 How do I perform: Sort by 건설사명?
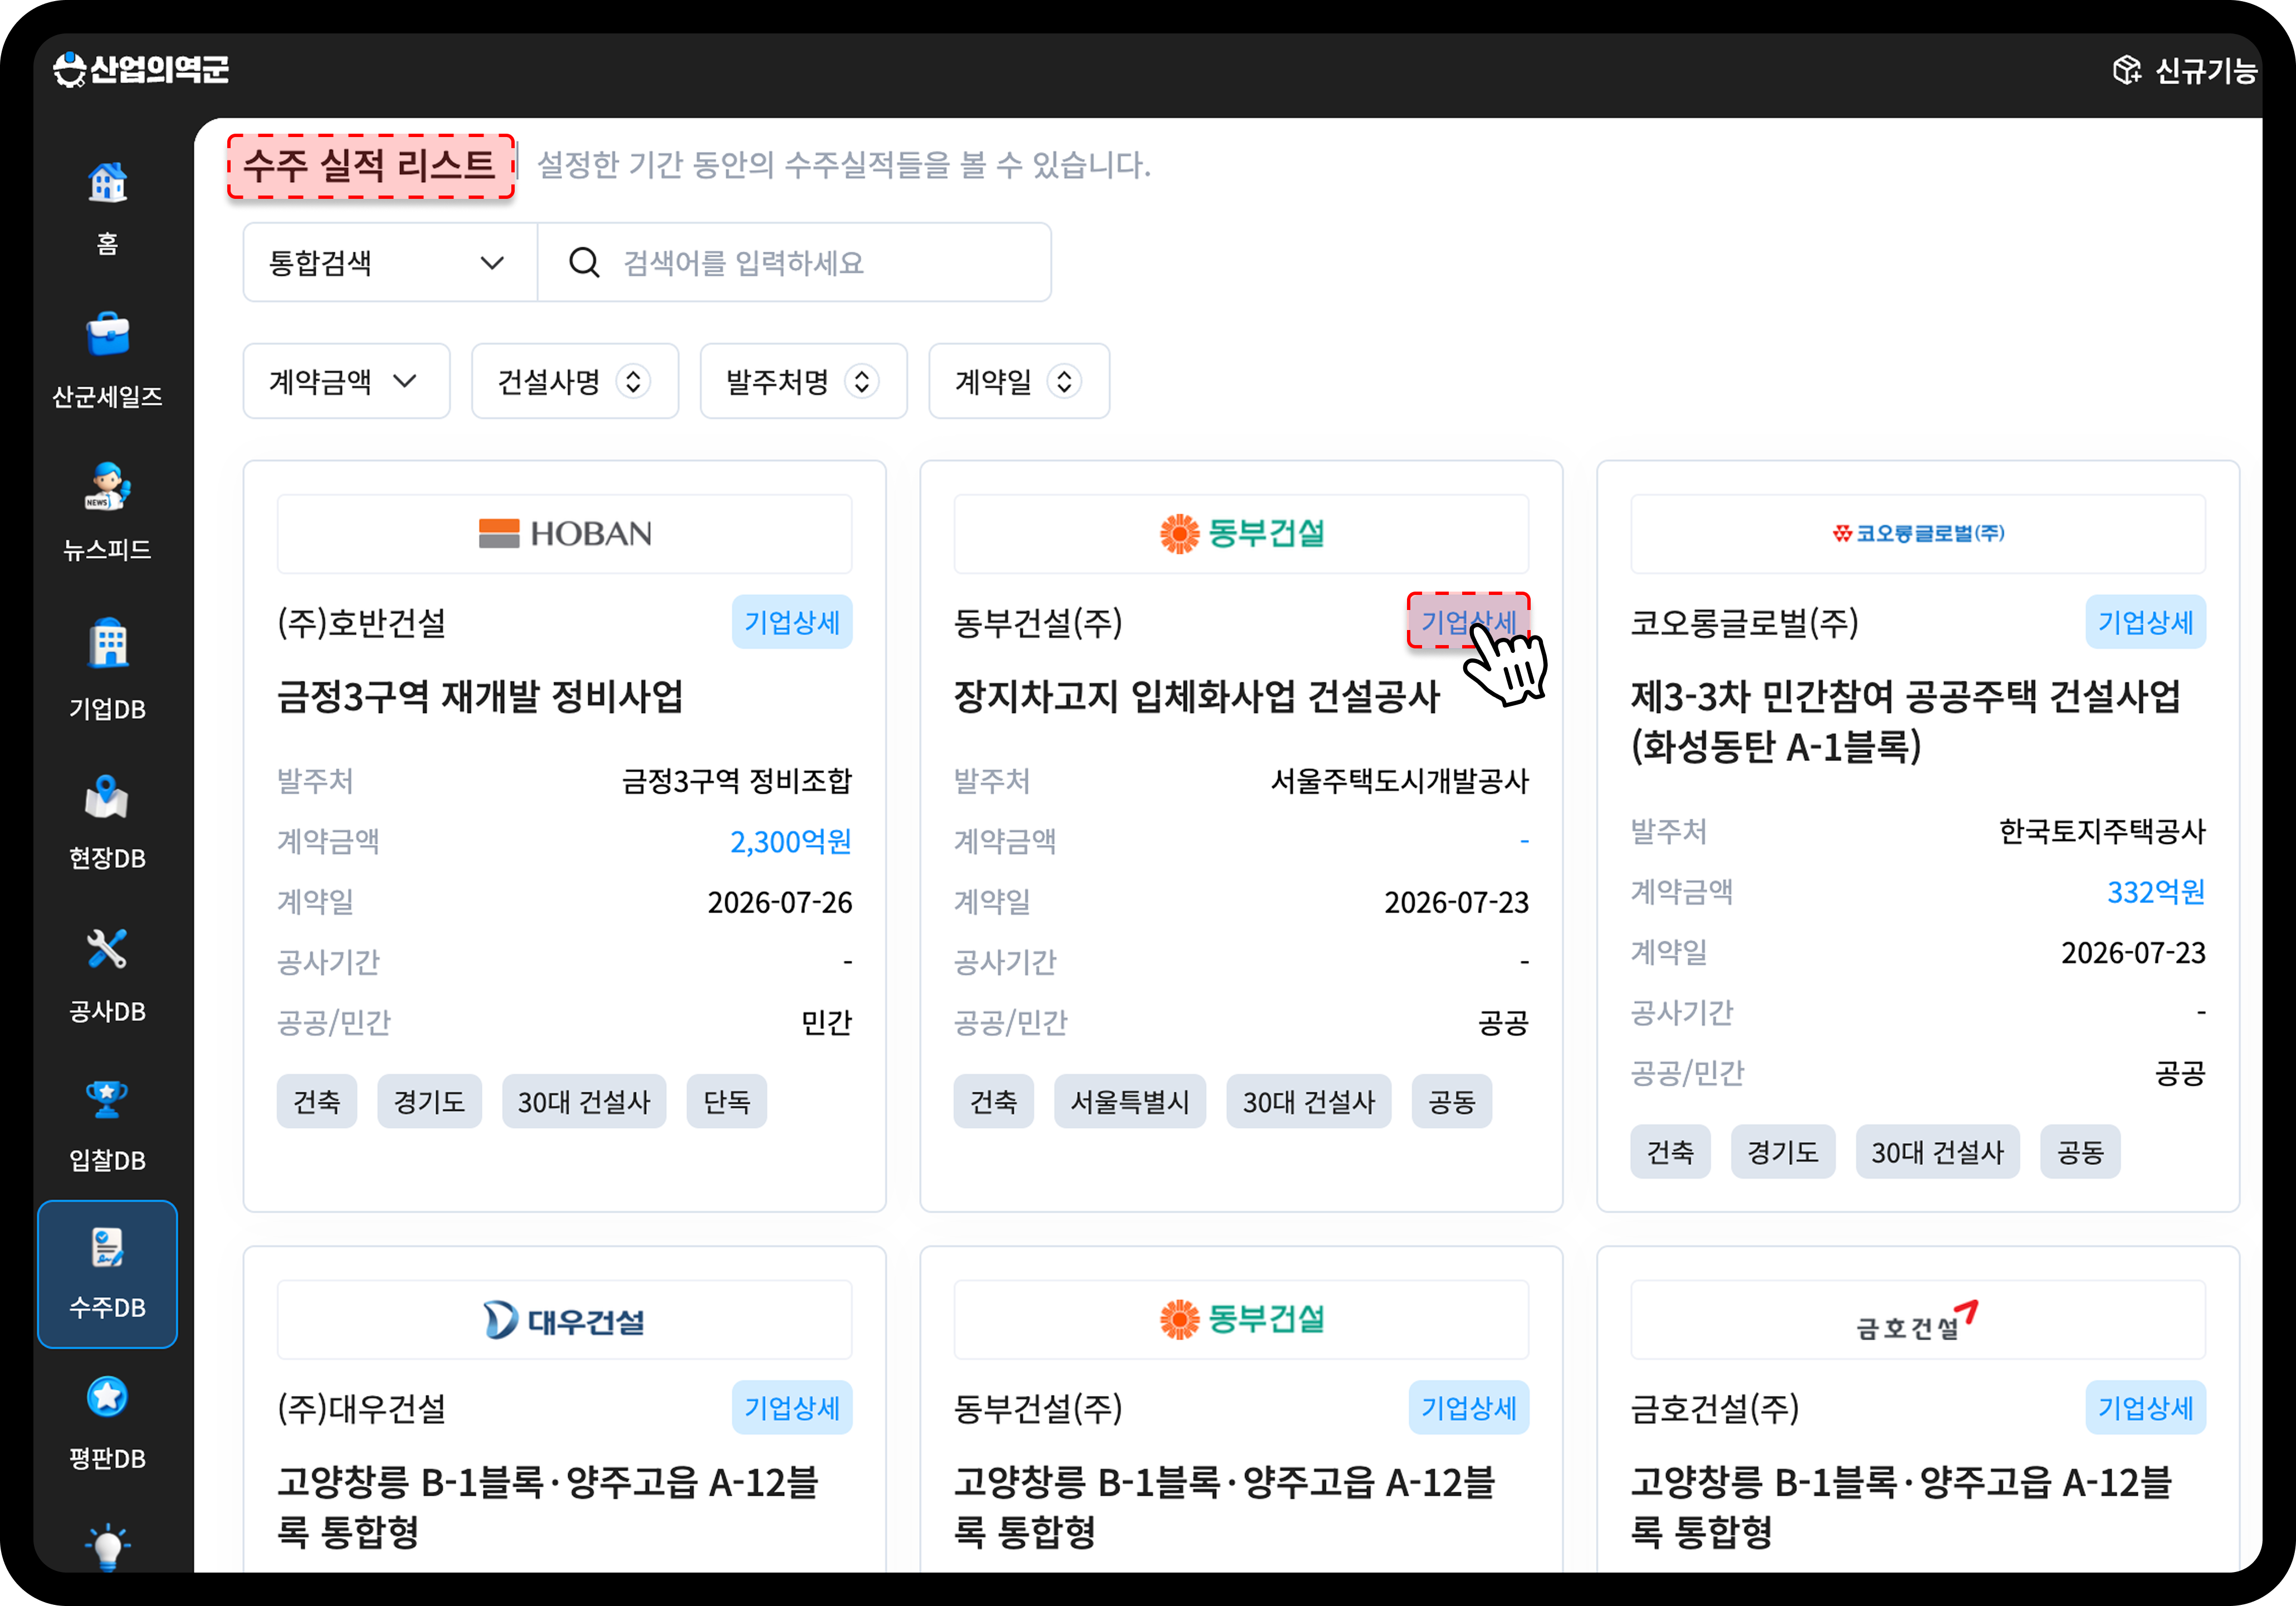point(575,381)
